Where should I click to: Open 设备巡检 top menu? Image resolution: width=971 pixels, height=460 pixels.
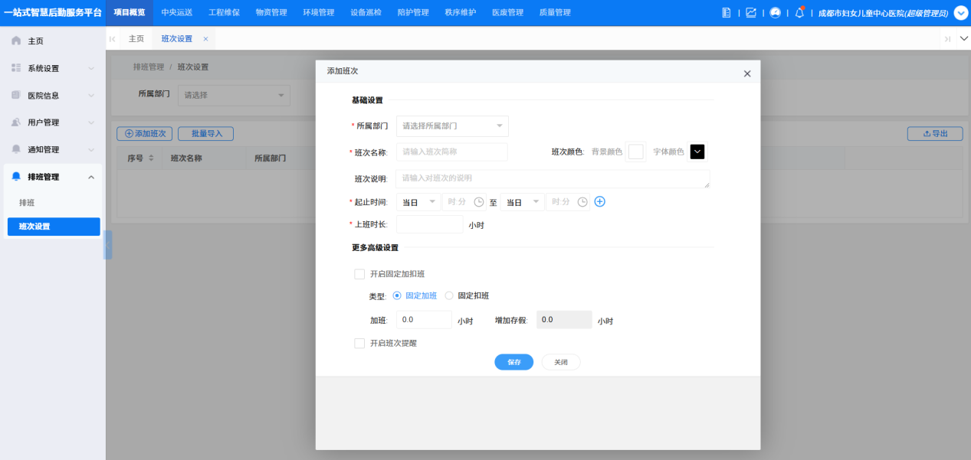tap(366, 12)
